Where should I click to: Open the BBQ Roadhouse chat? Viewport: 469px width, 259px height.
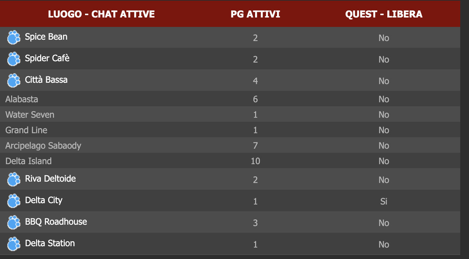tap(56, 222)
